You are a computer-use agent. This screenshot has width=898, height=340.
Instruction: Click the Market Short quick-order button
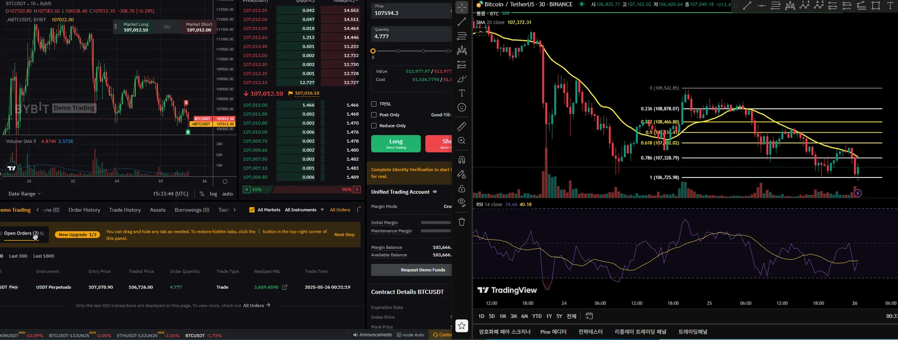pyautogui.click(x=199, y=27)
